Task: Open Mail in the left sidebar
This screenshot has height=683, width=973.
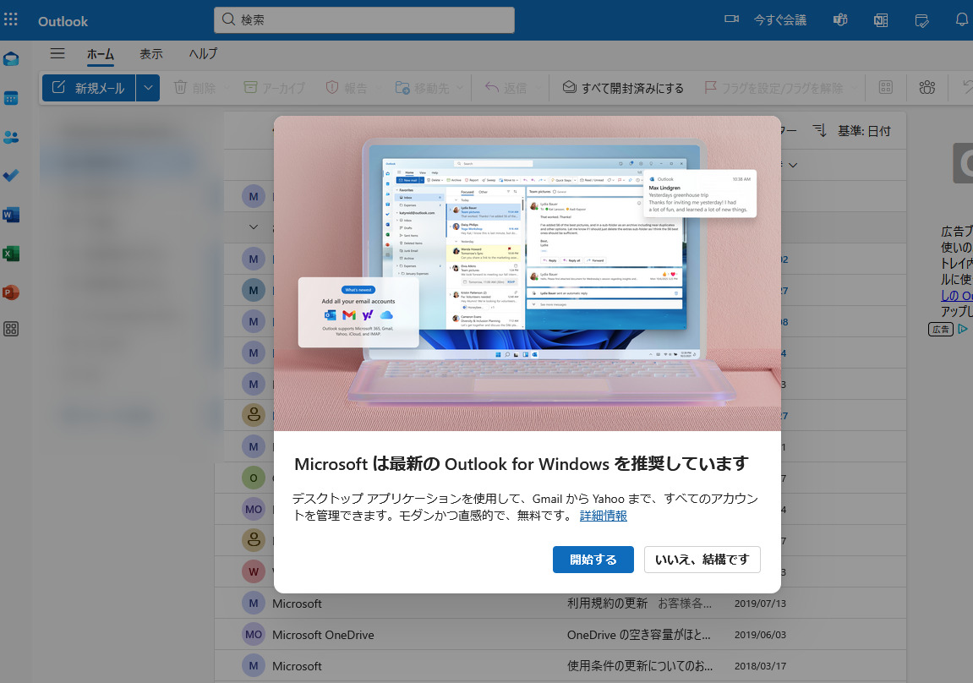Action: click(10, 59)
